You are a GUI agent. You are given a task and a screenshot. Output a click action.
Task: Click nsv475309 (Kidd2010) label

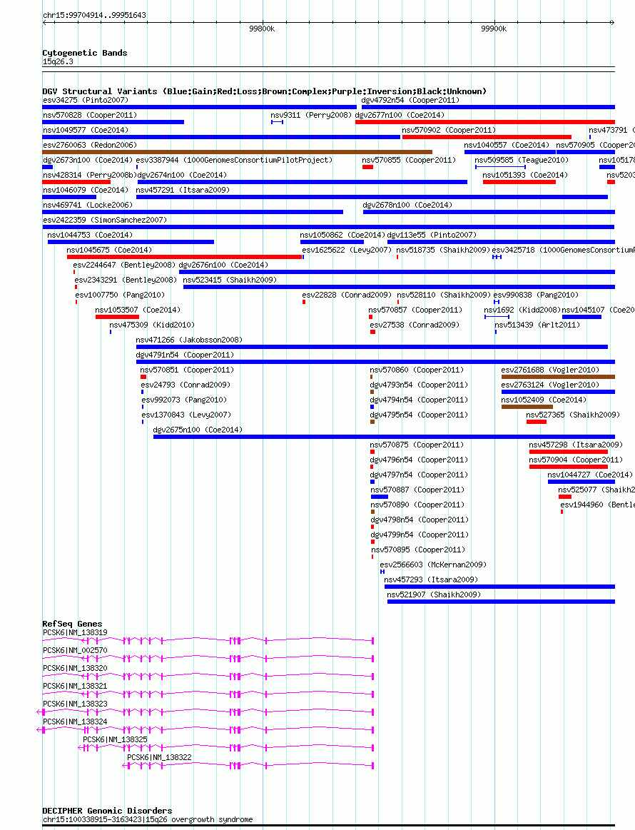pyautogui.click(x=152, y=325)
